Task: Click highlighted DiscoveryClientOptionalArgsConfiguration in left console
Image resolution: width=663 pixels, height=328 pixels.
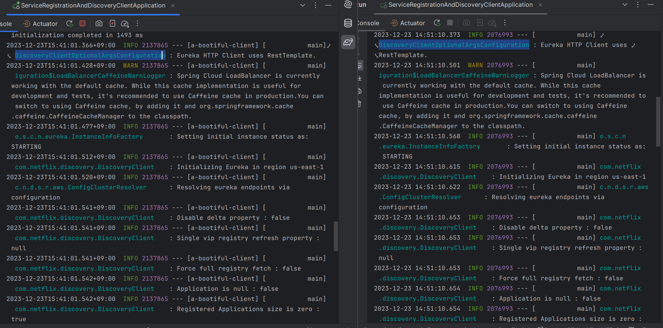Action: pos(90,55)
